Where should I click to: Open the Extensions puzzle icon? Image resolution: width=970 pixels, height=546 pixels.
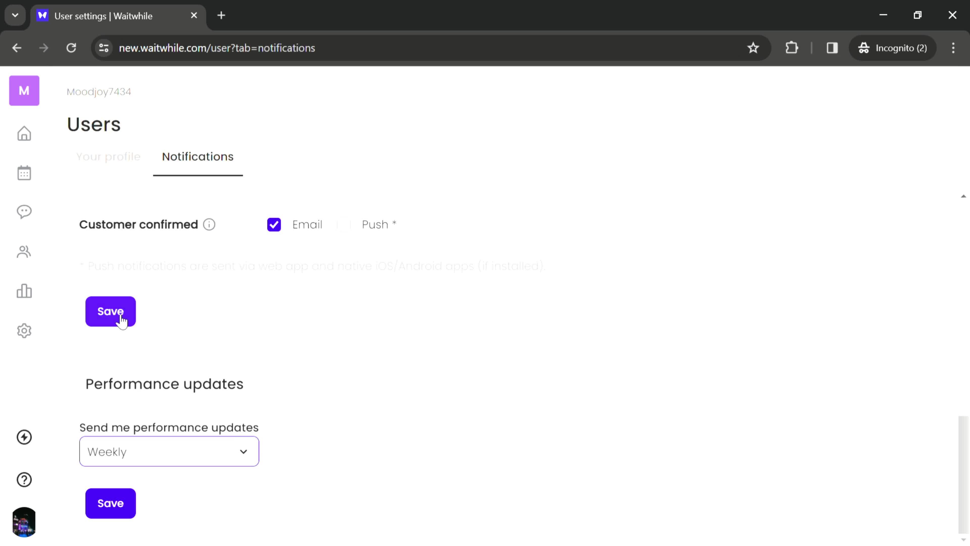click(x=791, y=48)
